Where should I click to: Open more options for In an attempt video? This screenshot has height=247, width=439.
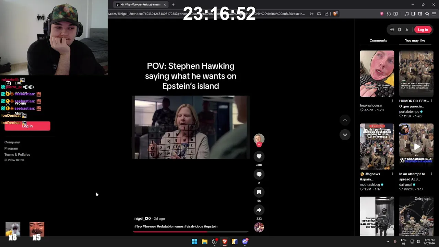point(431,174)
